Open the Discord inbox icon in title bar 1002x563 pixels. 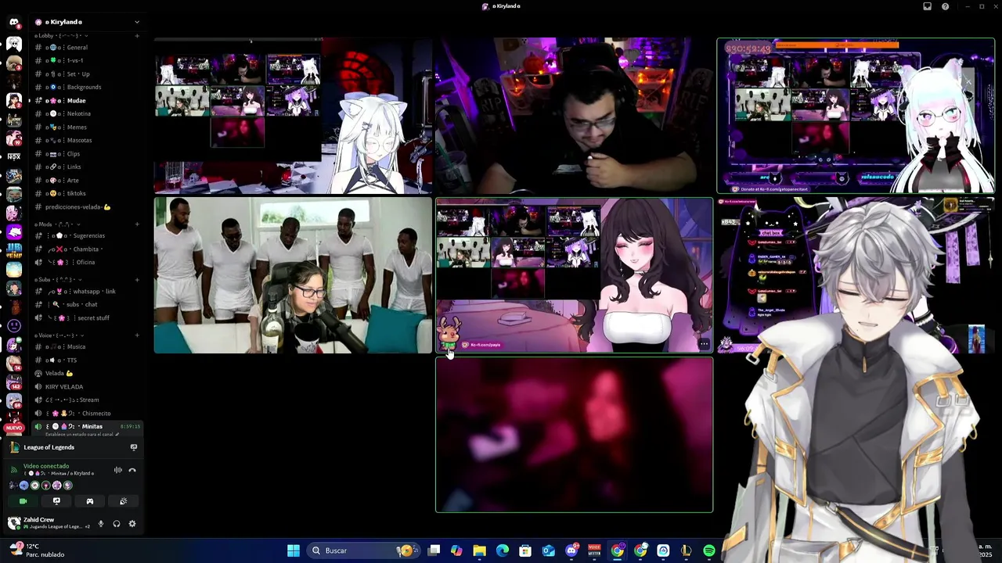[928, 6]
